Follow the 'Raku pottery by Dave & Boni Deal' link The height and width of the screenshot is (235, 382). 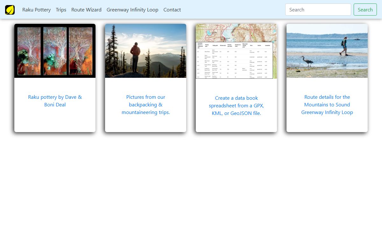click(x=55, y=101)
